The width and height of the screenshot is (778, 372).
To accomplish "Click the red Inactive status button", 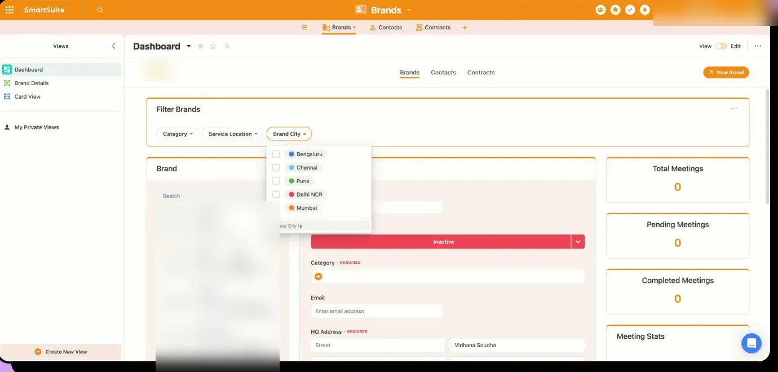I will pyautogui.click(x=441, y=242).
